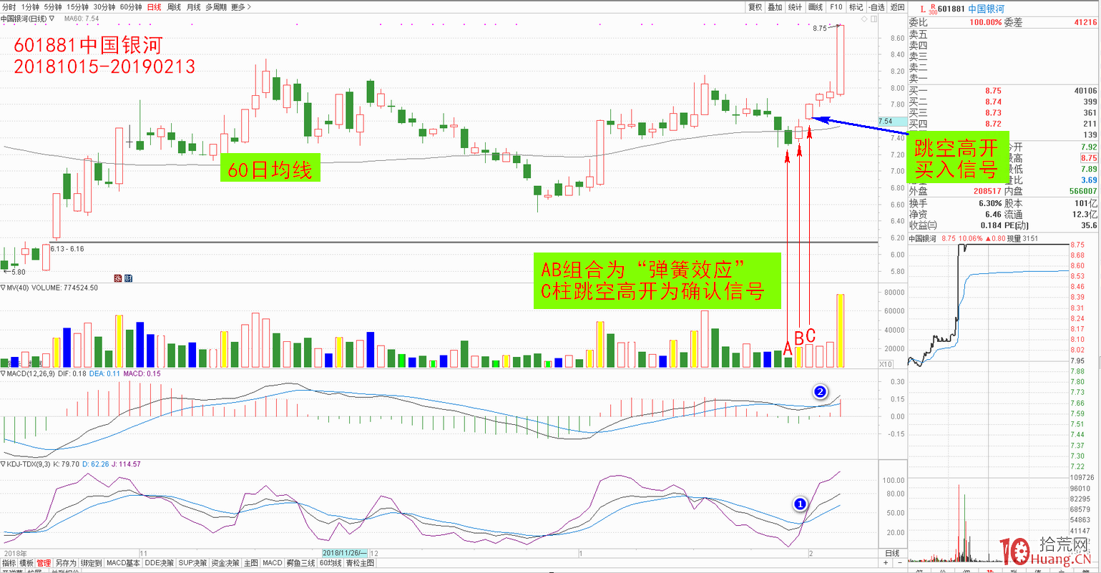Select the 60分钟 chart period
Viewport: 1101px width, 573px height.
coord(131,7)
